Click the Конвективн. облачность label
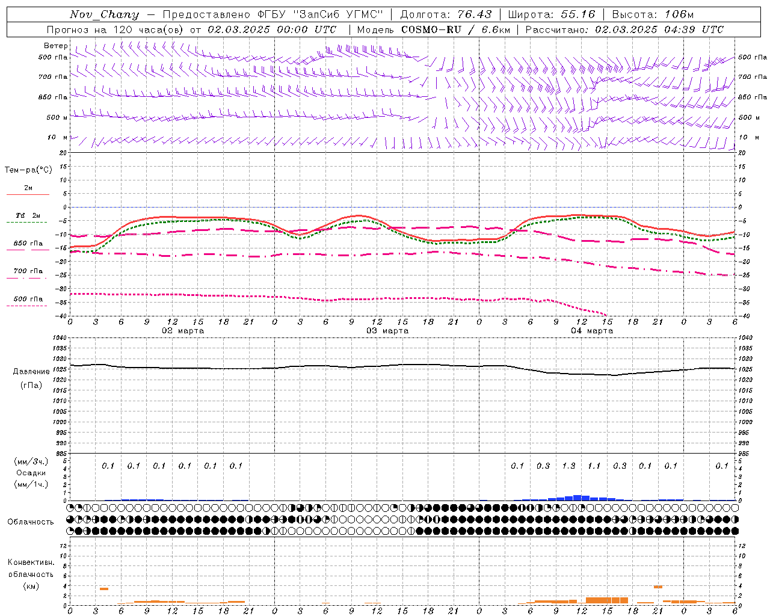The height and width of the screenshot is (616, 770). (x=31, y=568)
